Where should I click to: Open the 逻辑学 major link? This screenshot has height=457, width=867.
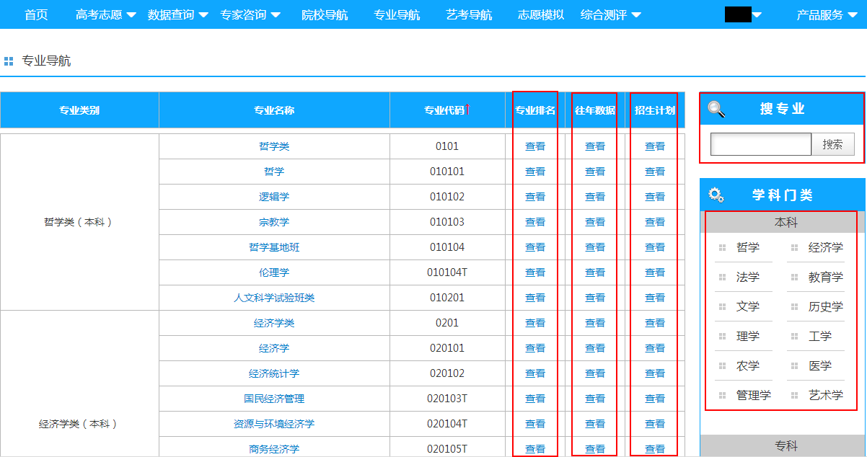pyautogui.click(x=274, y=197)
